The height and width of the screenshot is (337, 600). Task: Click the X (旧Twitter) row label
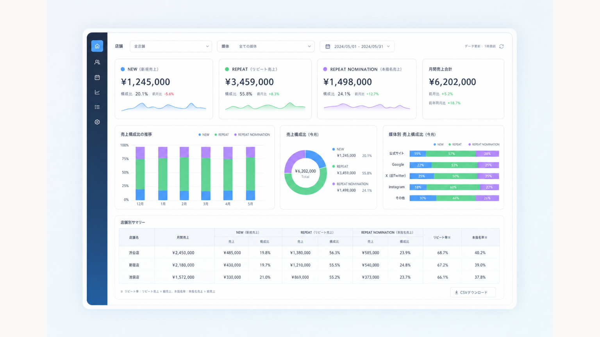tap(396, 176)
